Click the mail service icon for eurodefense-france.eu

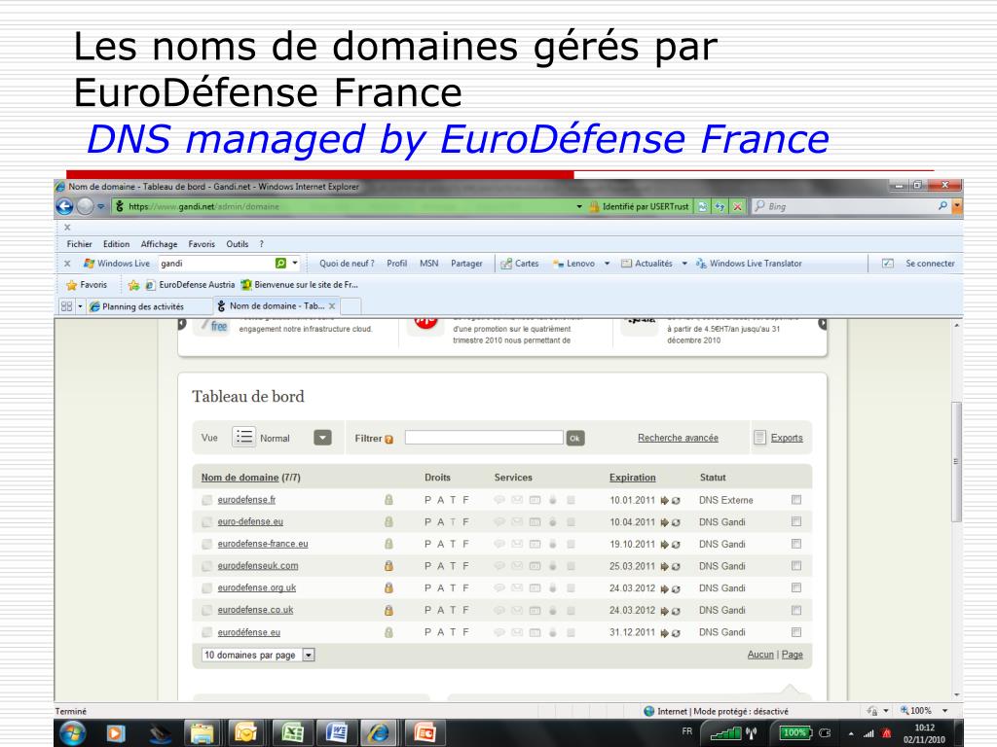517,545
